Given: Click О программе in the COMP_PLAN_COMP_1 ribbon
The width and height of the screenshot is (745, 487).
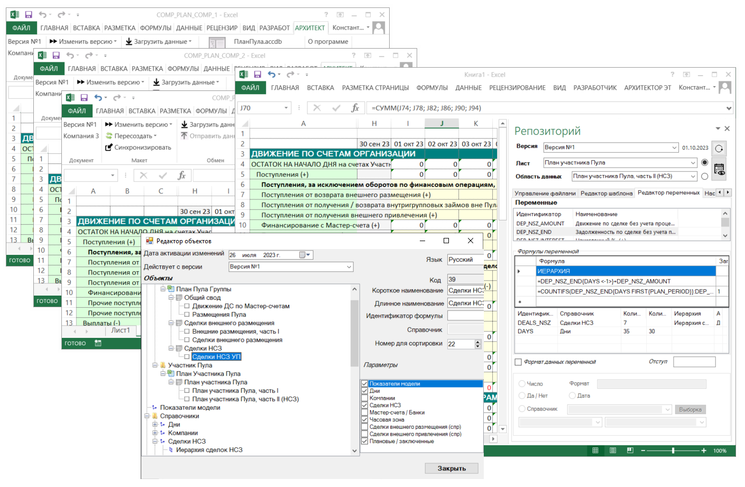Looking at the screenshot, I should coord(328,41).
